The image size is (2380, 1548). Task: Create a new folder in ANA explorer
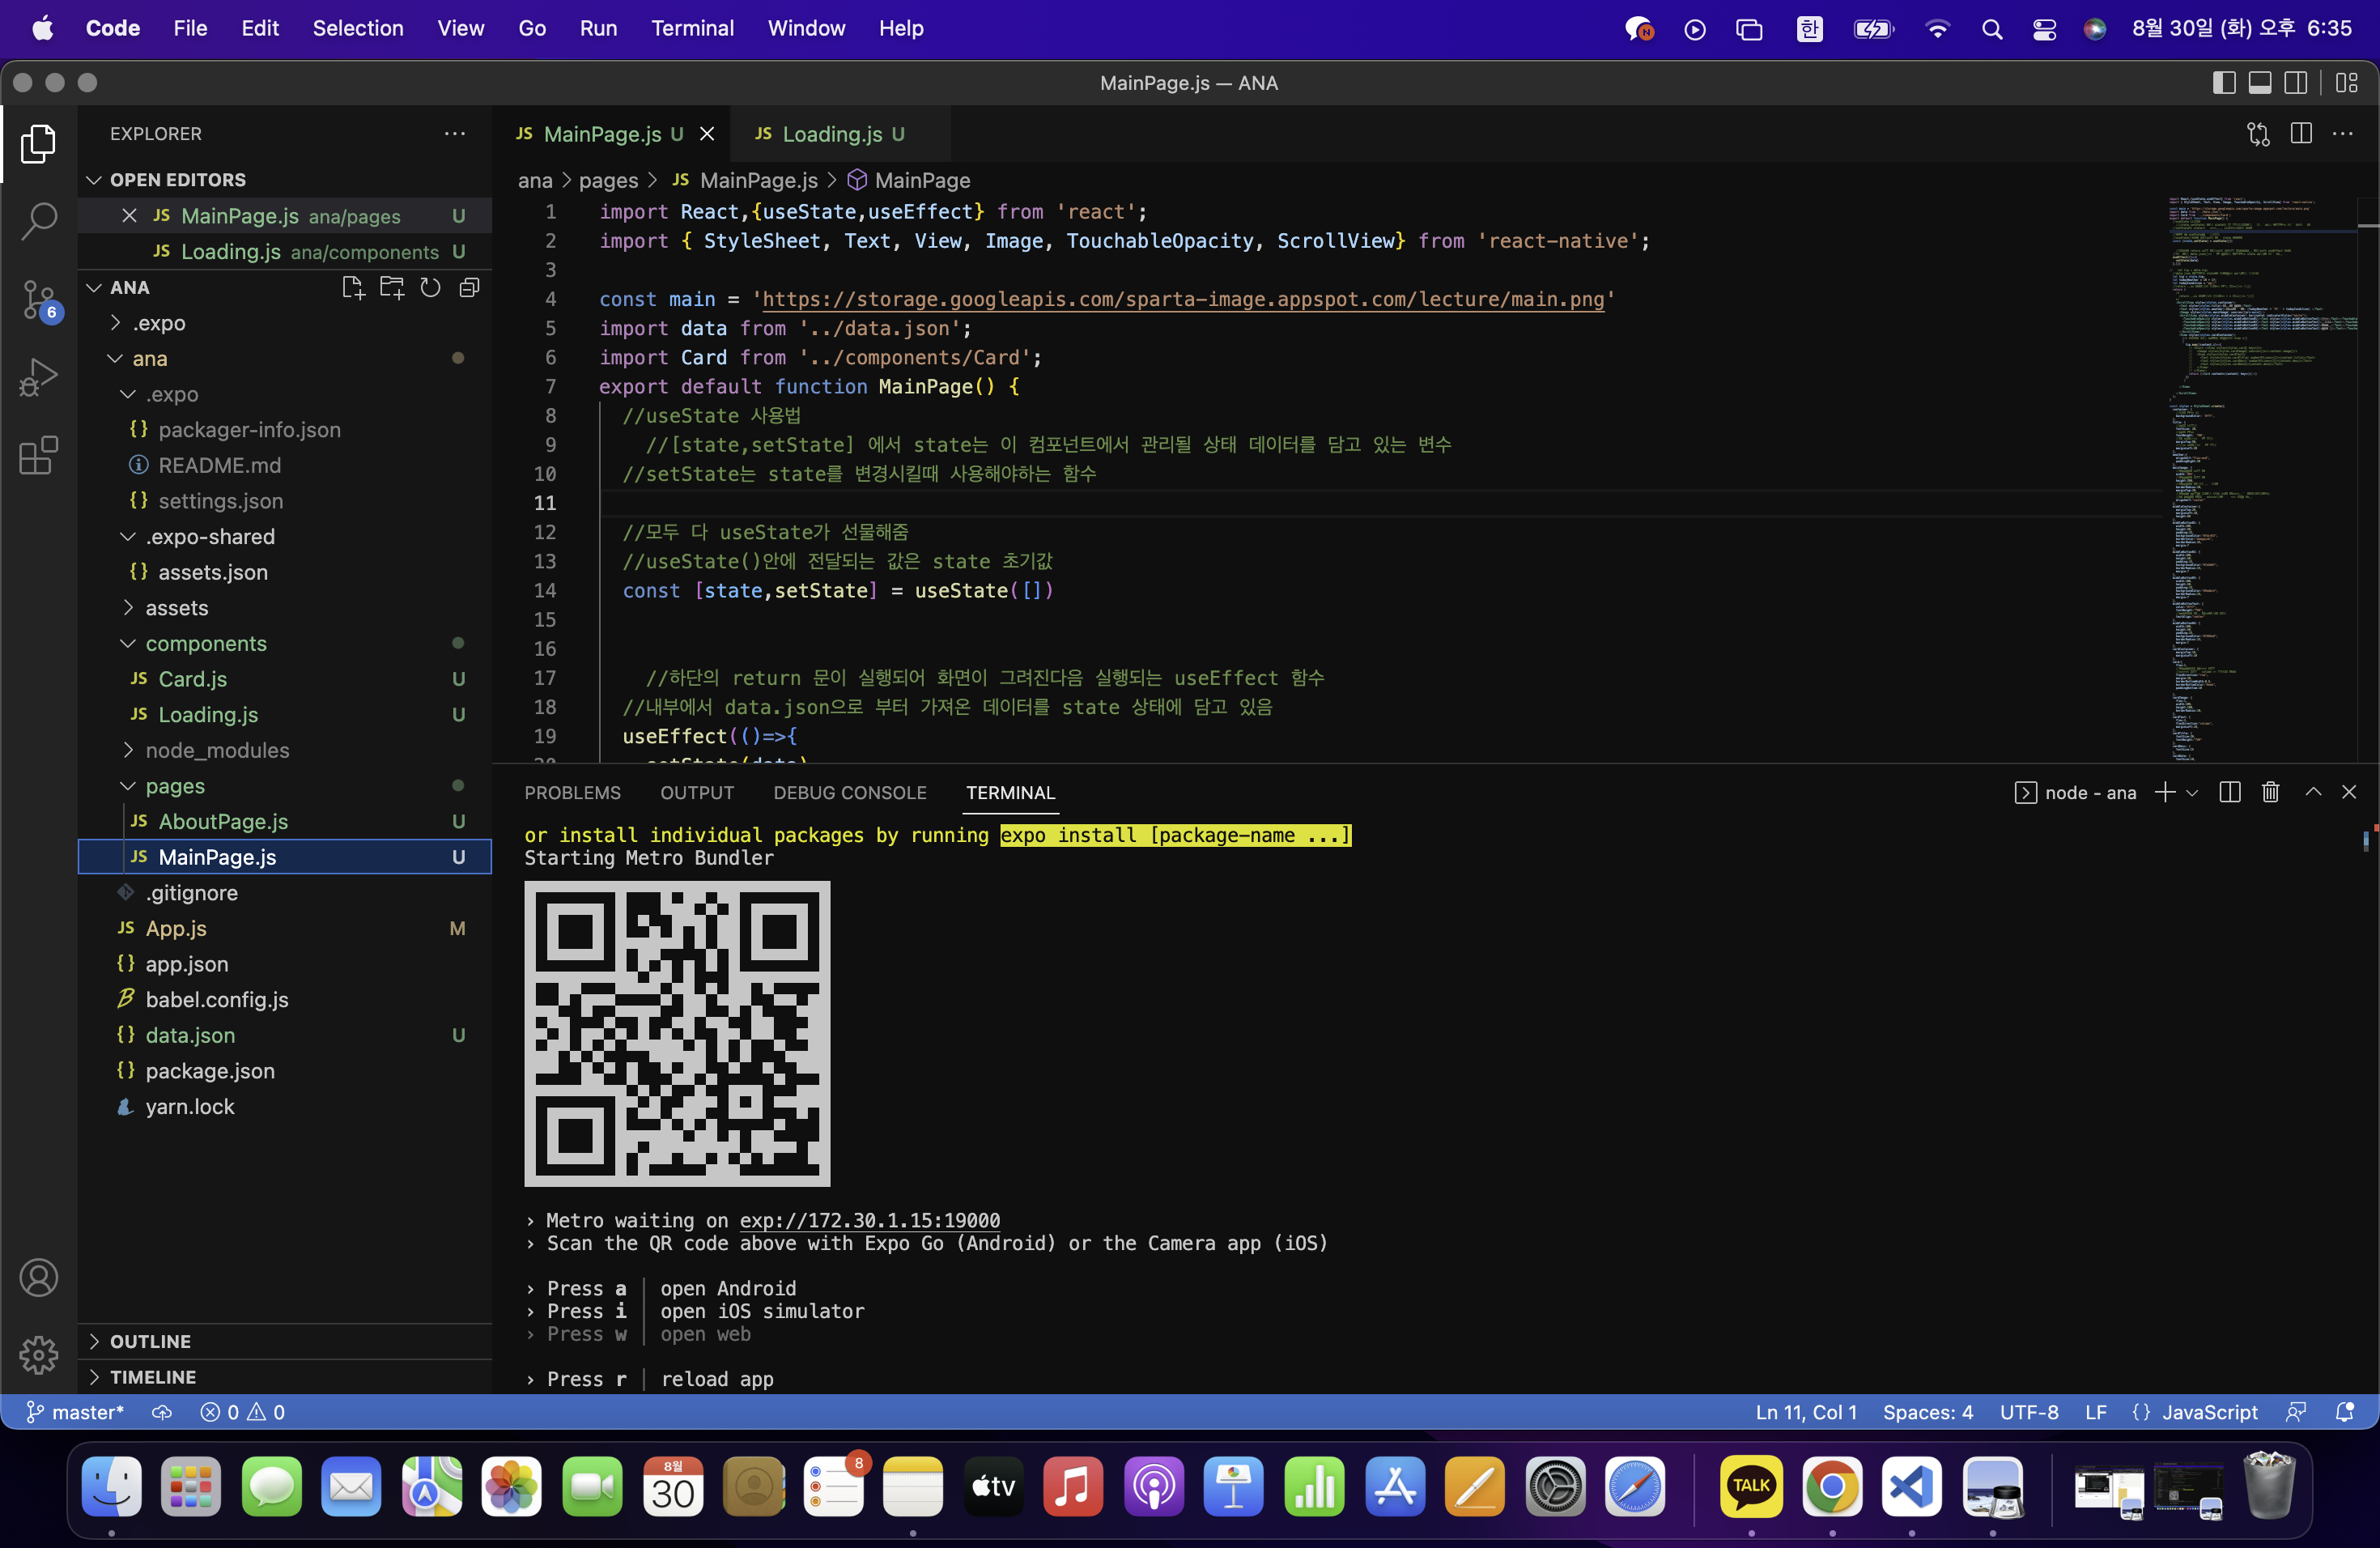(x=392, y=288)
